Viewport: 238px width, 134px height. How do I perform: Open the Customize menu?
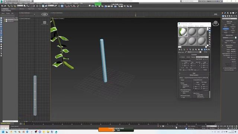click(x=69, y=3)
